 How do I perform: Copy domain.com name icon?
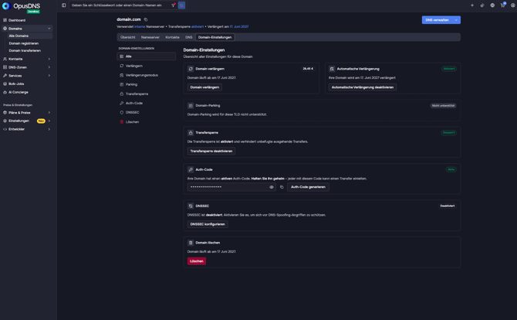point(146,19)
